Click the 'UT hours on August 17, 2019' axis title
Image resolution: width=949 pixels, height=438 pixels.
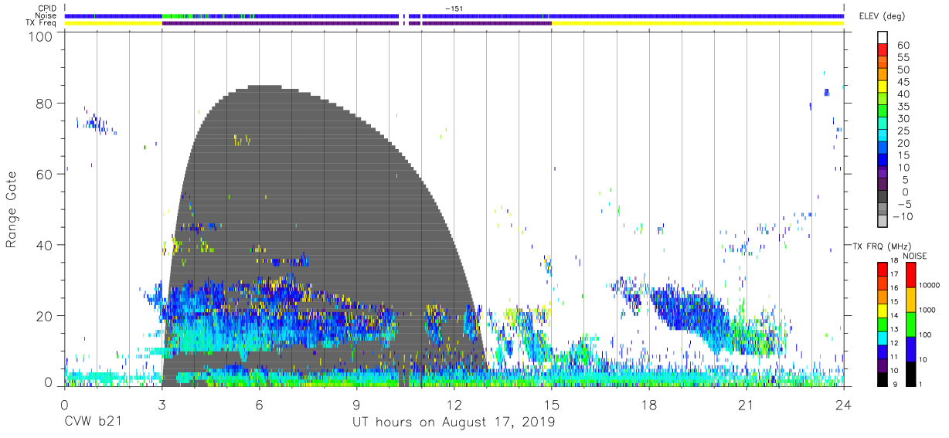454,422
